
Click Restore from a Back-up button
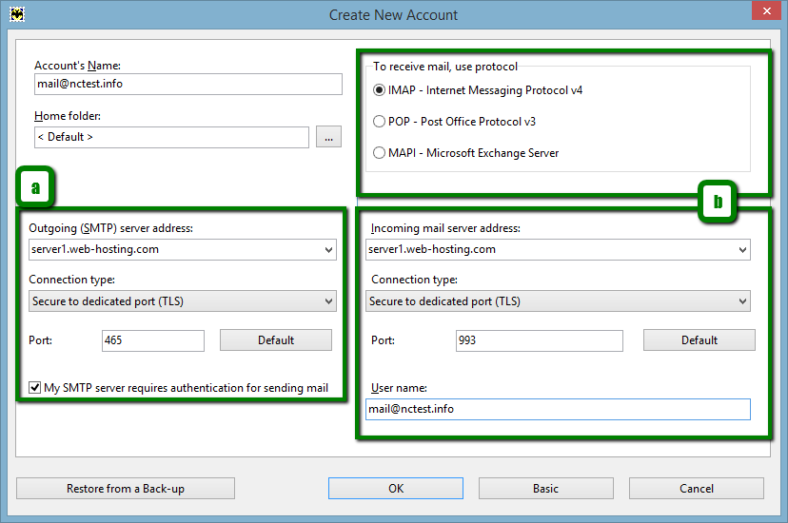(126, 489)
